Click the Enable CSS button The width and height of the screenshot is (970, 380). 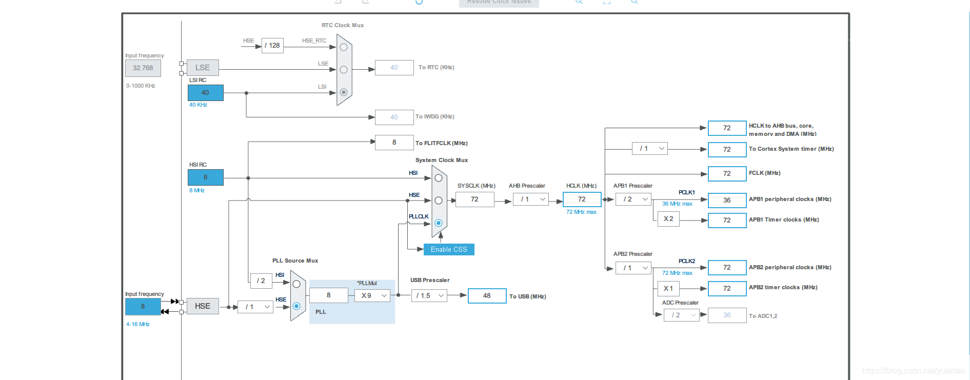(449, 250)
